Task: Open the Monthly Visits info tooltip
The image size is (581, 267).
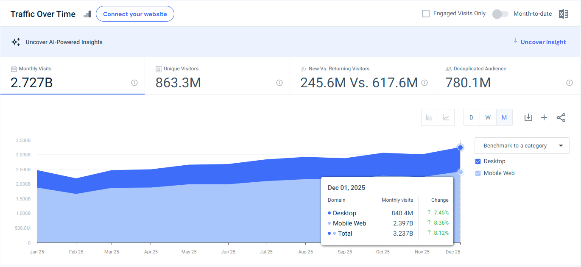Action: point(134,83)
